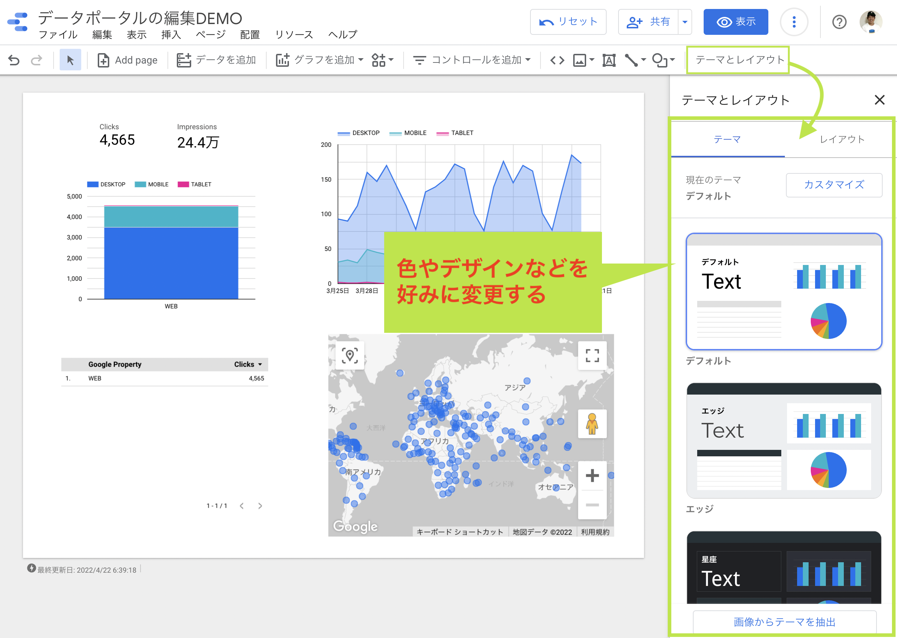Screen dimensions: 897x638
Task: Click the 画像からテーマを抽出 button
Action: [x=784, y=621]
